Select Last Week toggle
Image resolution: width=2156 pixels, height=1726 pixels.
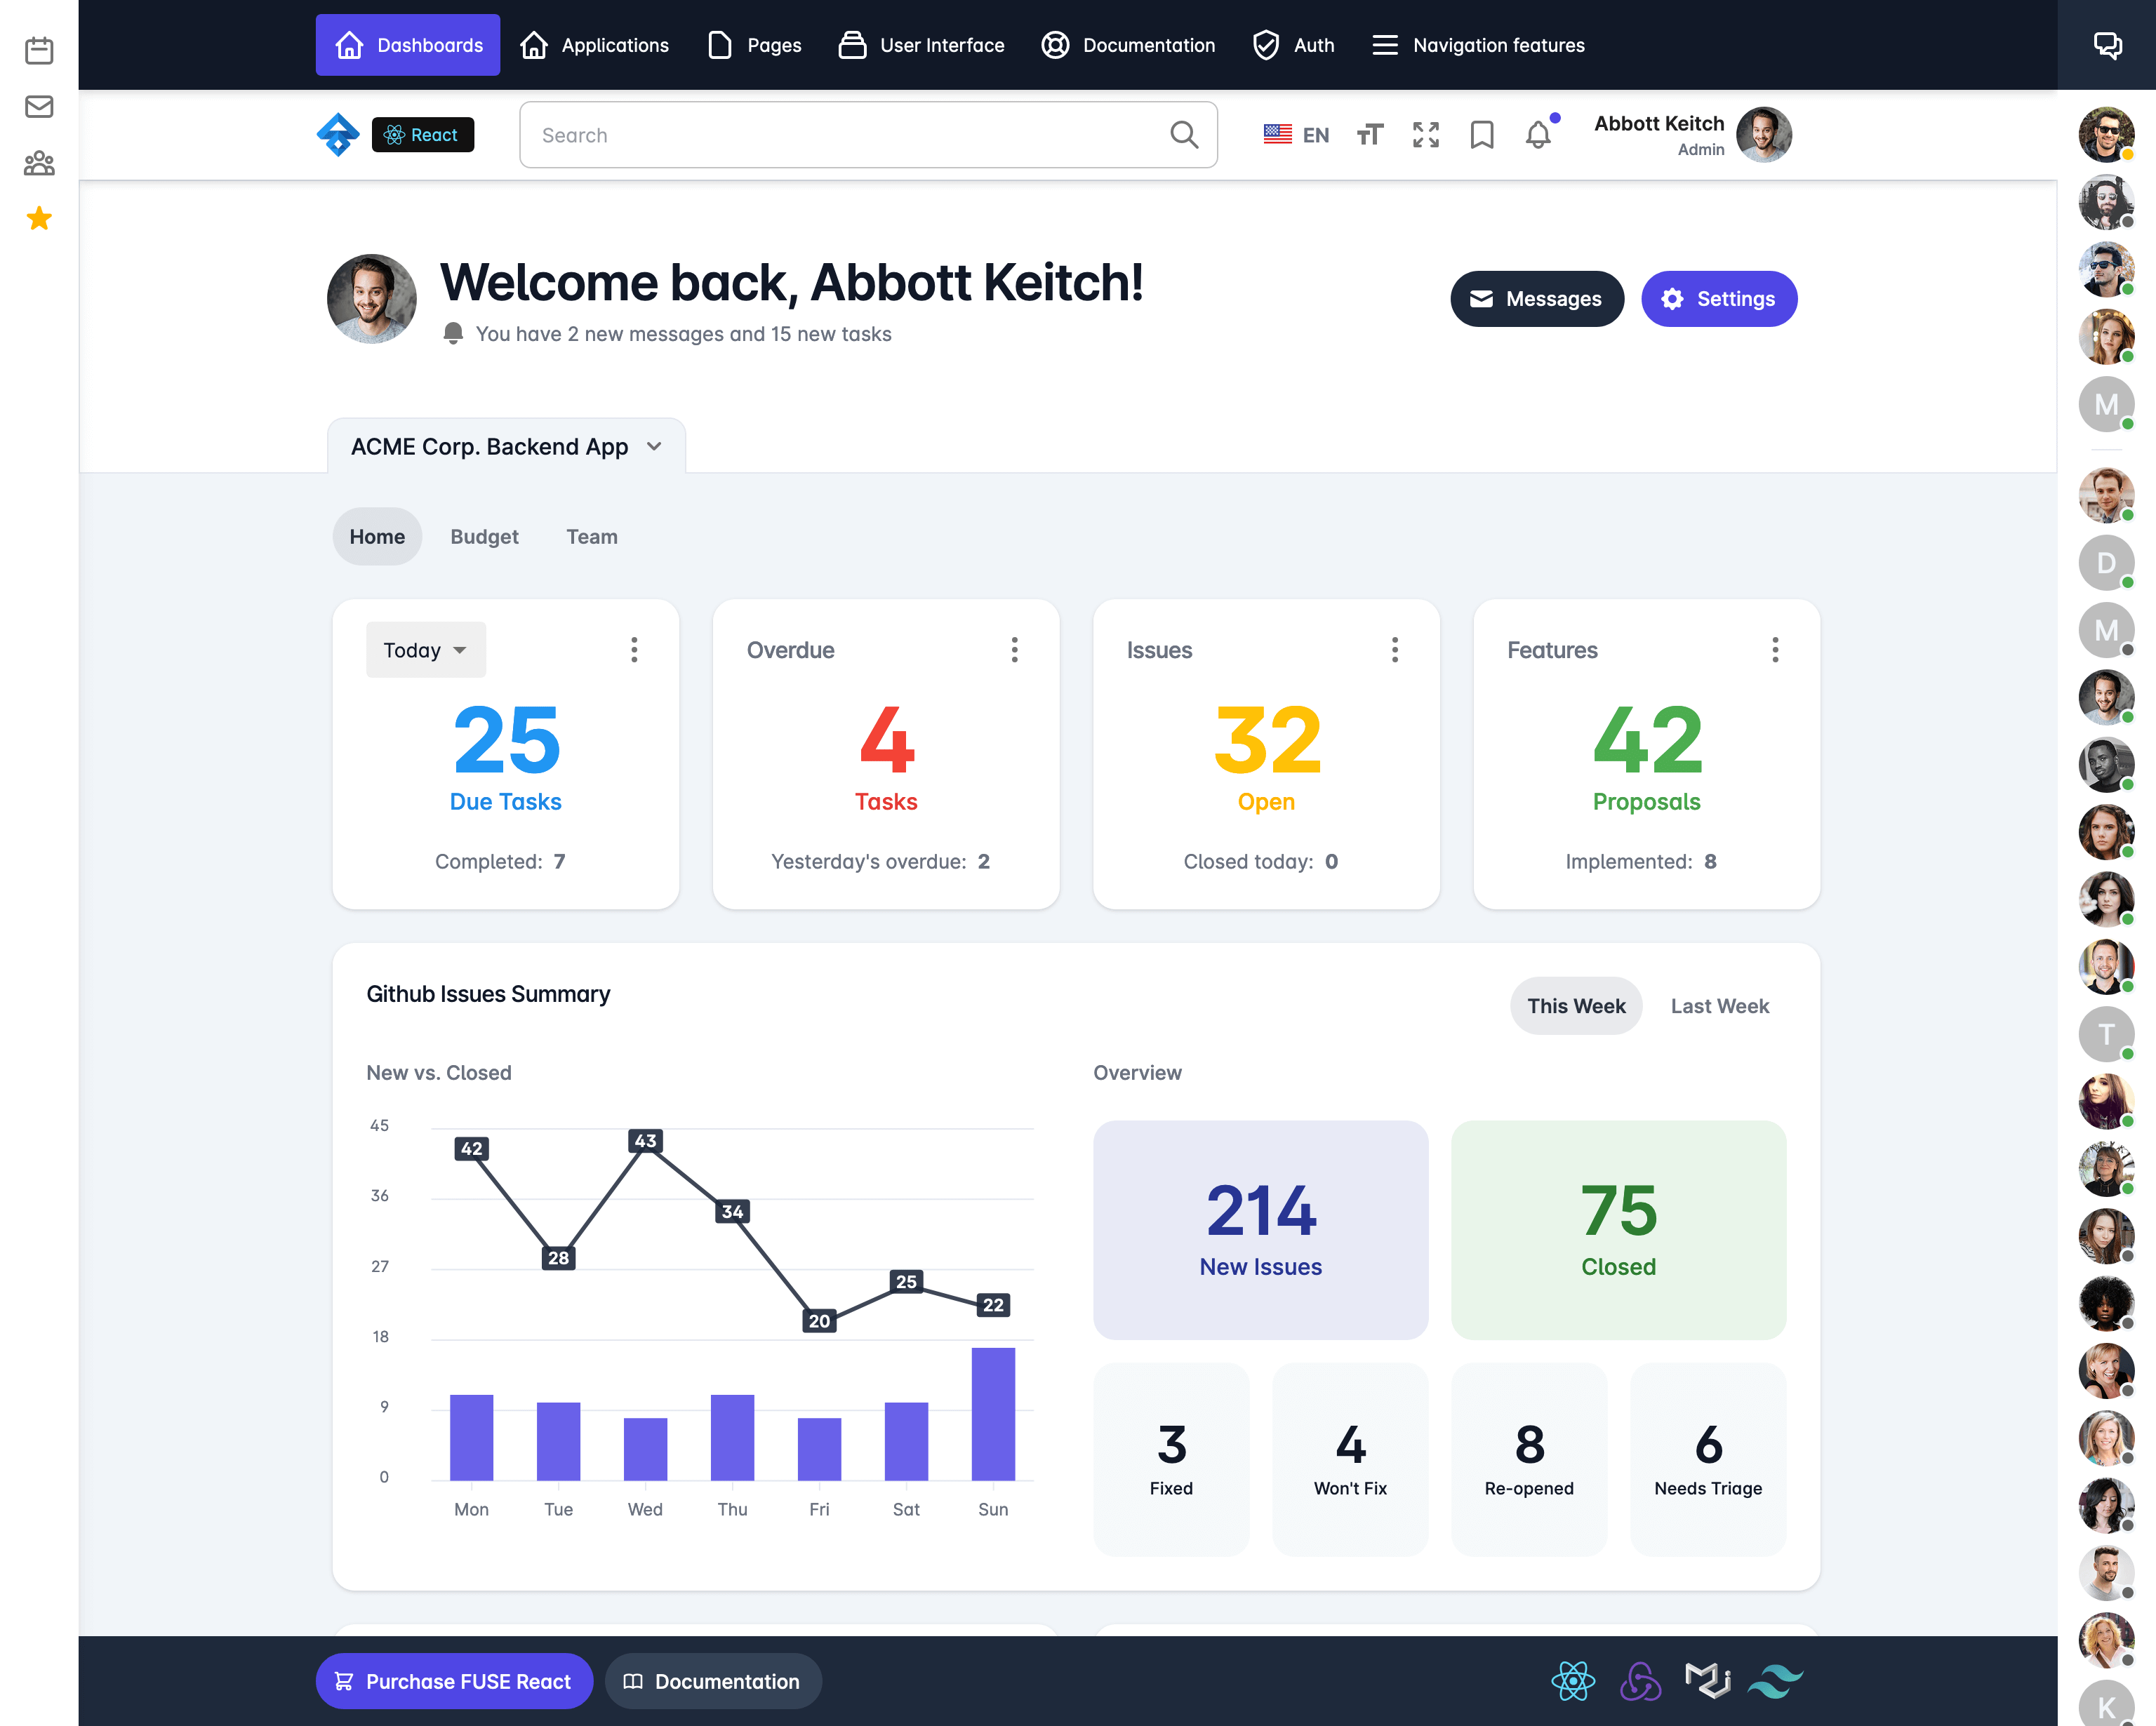click(x=1719, y=1006)
